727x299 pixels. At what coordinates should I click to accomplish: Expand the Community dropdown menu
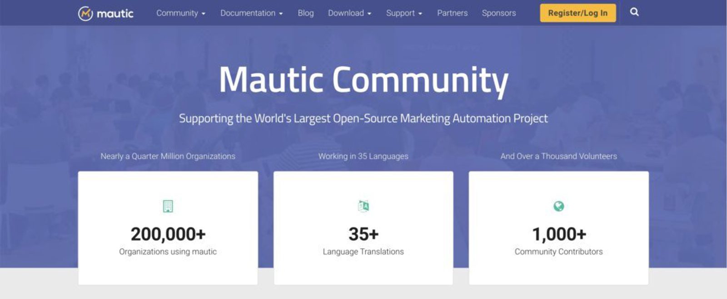(180, 13)
